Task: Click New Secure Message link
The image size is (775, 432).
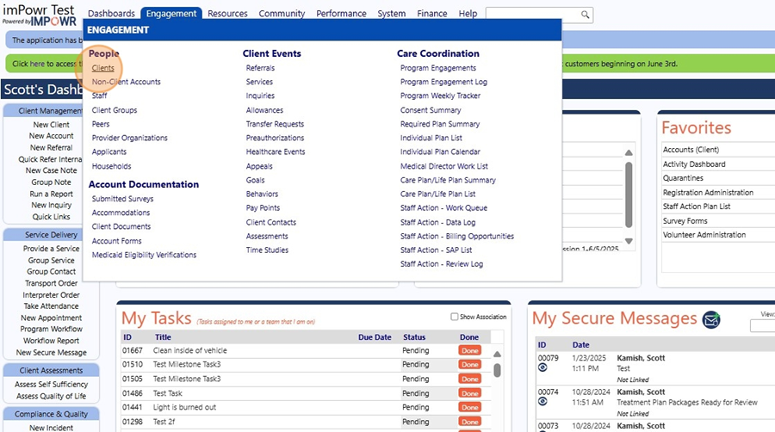Action: [51, 353]
